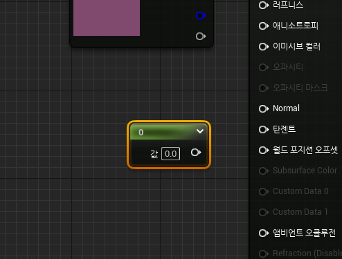Collapse the constant node with chevron
The height and width of the screenshot is (259, 342).
coord(200,131)
